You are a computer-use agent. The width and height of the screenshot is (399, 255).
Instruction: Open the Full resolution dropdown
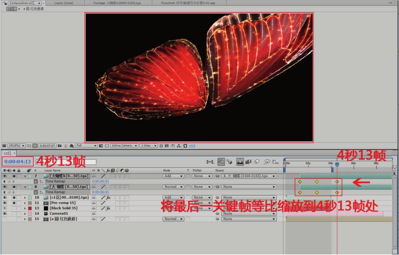[86, 146]
